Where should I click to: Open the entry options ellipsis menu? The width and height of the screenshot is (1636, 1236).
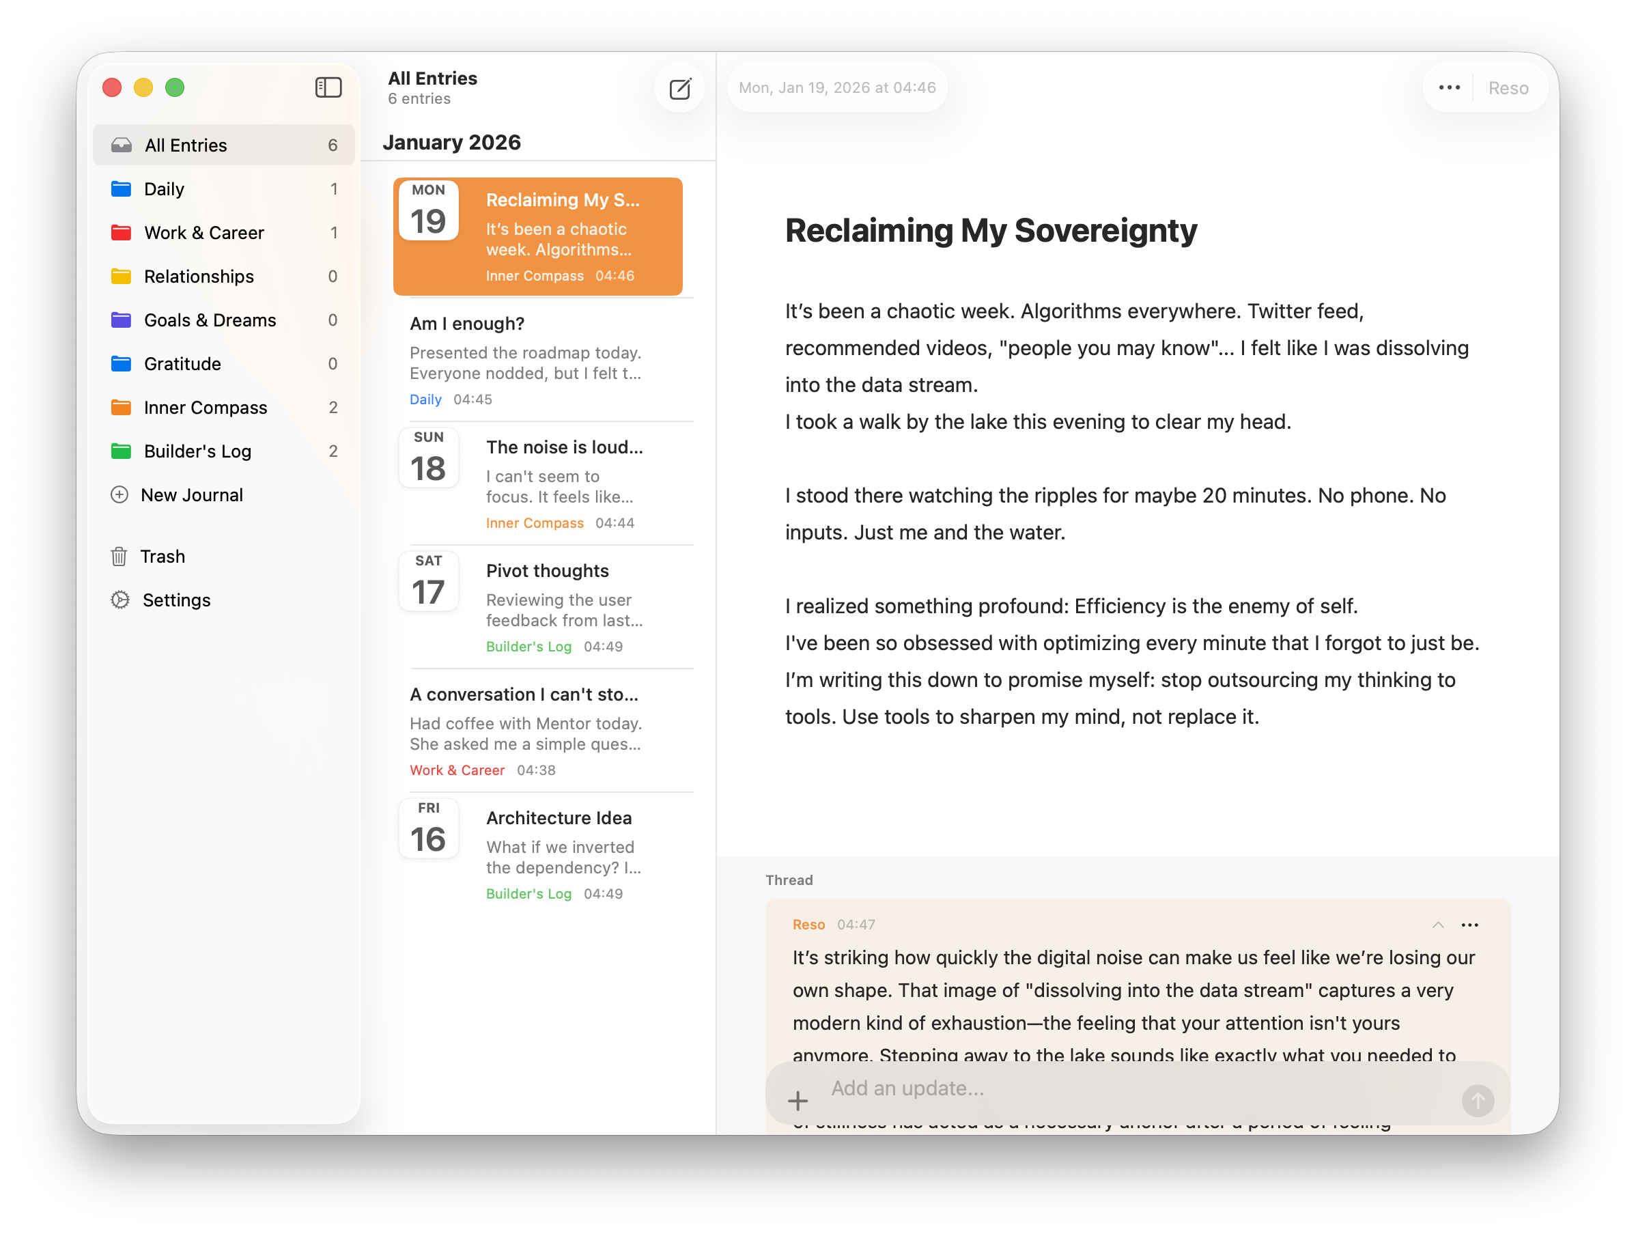pyautogui.click(x=1449, y=87)
